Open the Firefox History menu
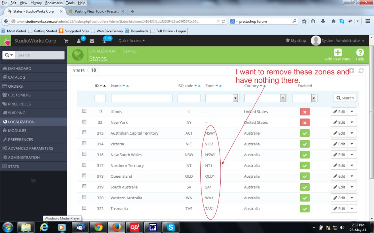 coord(36,3)
